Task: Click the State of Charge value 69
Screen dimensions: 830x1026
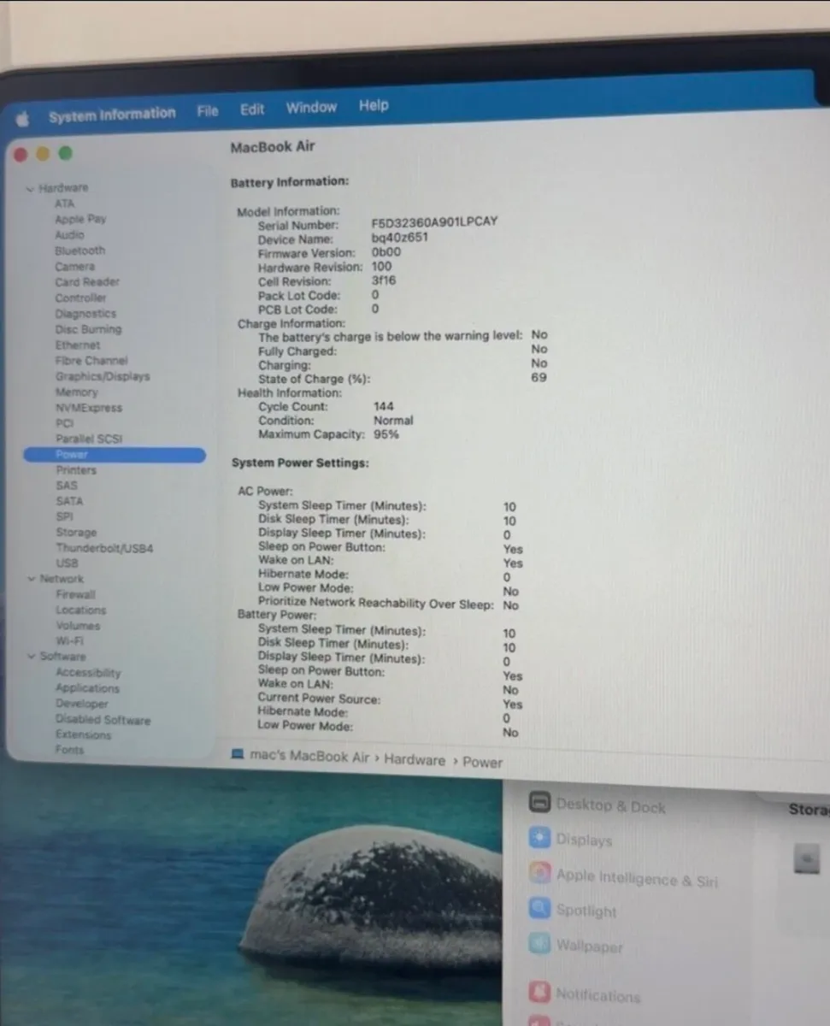Action: (x=539, y=377)
